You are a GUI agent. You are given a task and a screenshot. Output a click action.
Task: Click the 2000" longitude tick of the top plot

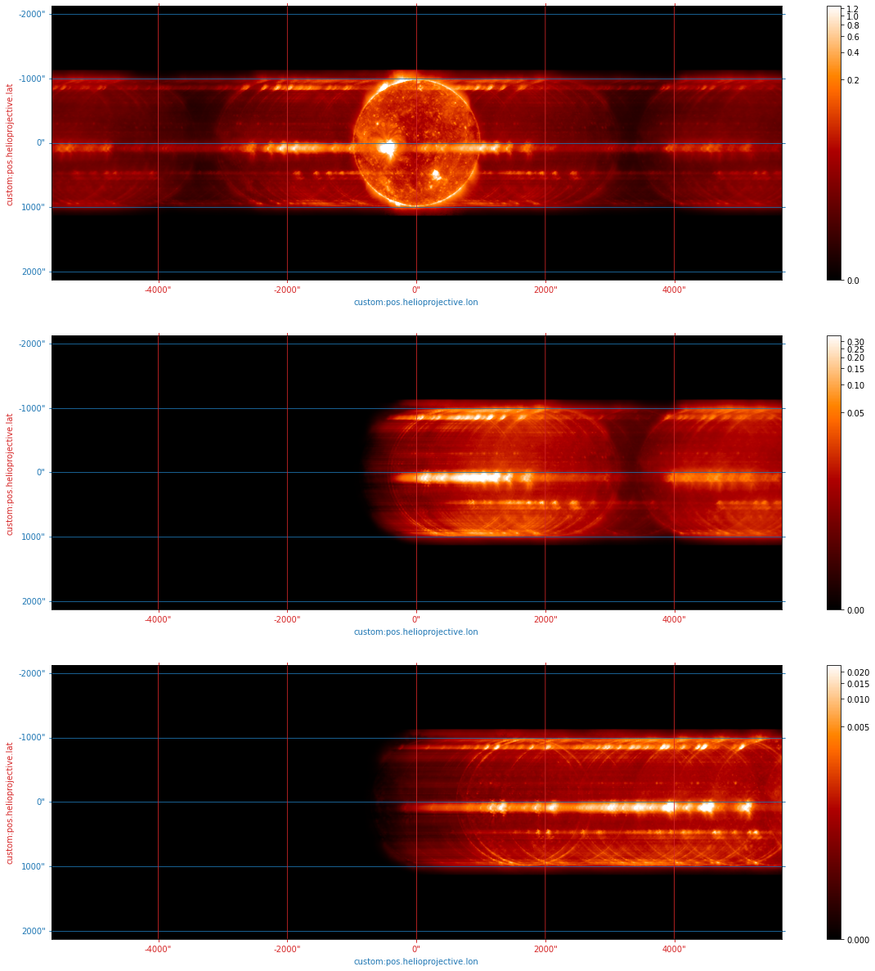point(545,290)
